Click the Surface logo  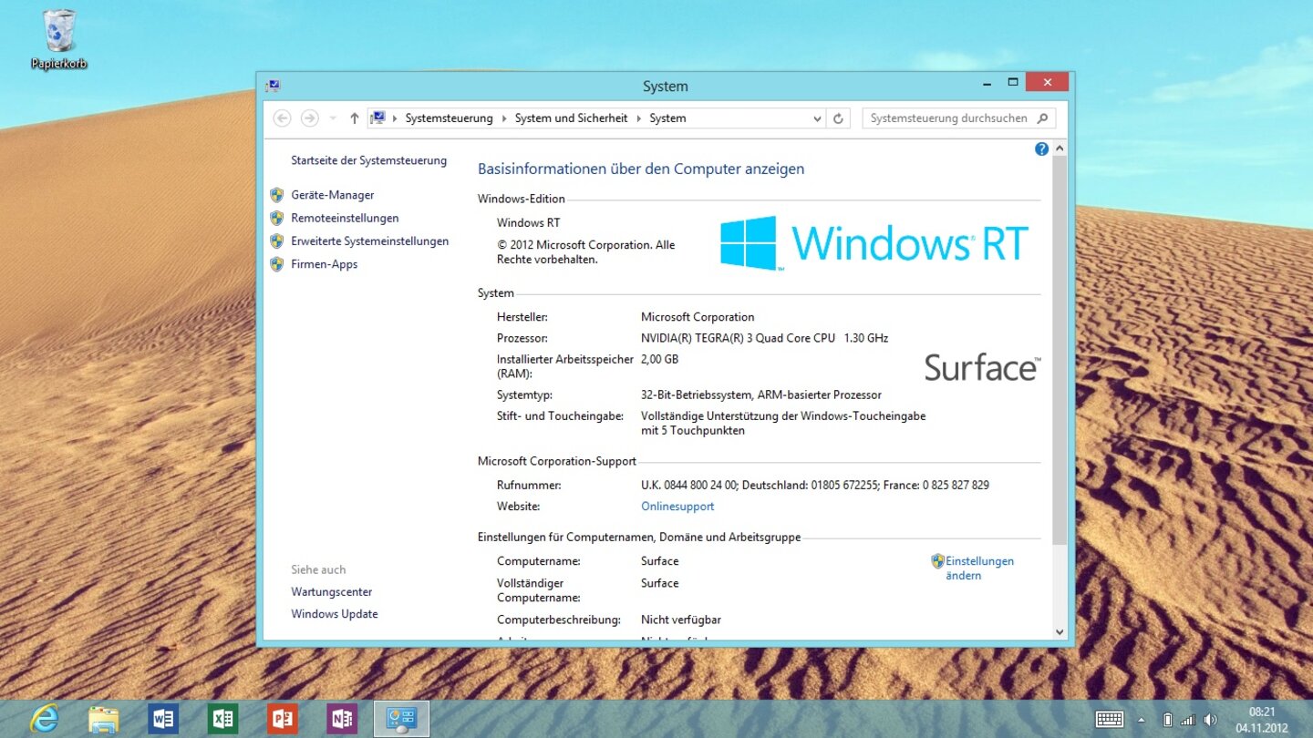tap(982, 367)
